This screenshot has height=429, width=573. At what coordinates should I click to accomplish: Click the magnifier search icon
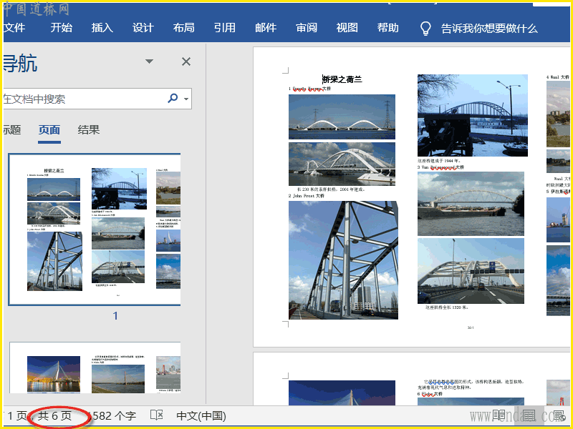click(173, 98)
